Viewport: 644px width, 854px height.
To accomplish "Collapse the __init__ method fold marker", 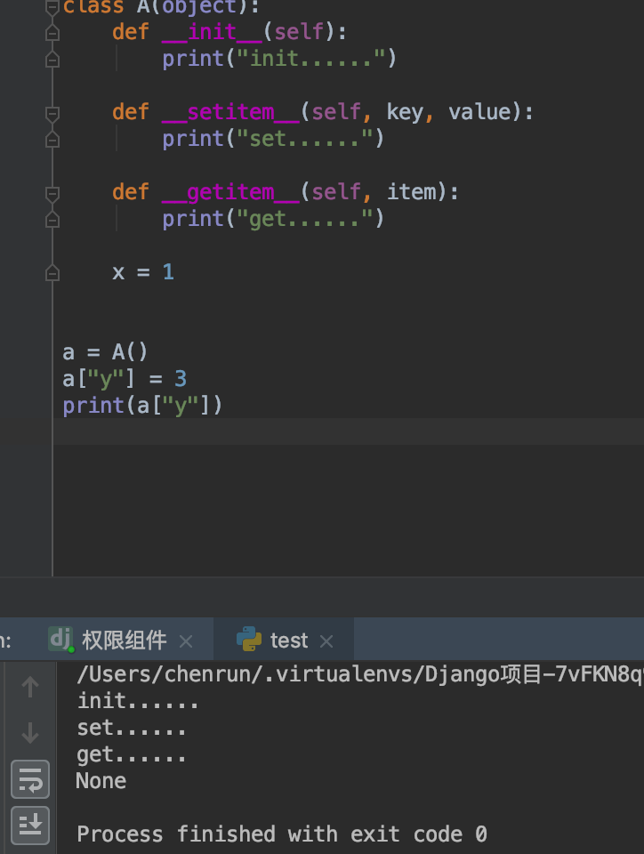I will coord(52,33).
